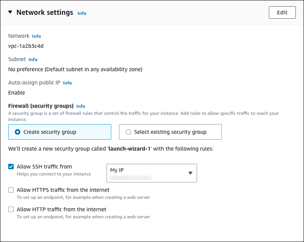Viewport: 304px width, 242px height.
Task: Enable Allow HTTPS traffic from the internet
Action: (11, 190)
